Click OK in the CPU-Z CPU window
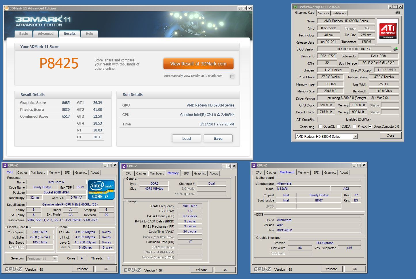 click(x=106, y=269)
